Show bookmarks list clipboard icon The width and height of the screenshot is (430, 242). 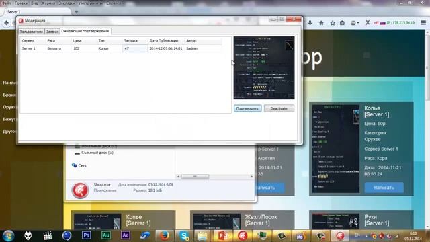coord(342,23)
